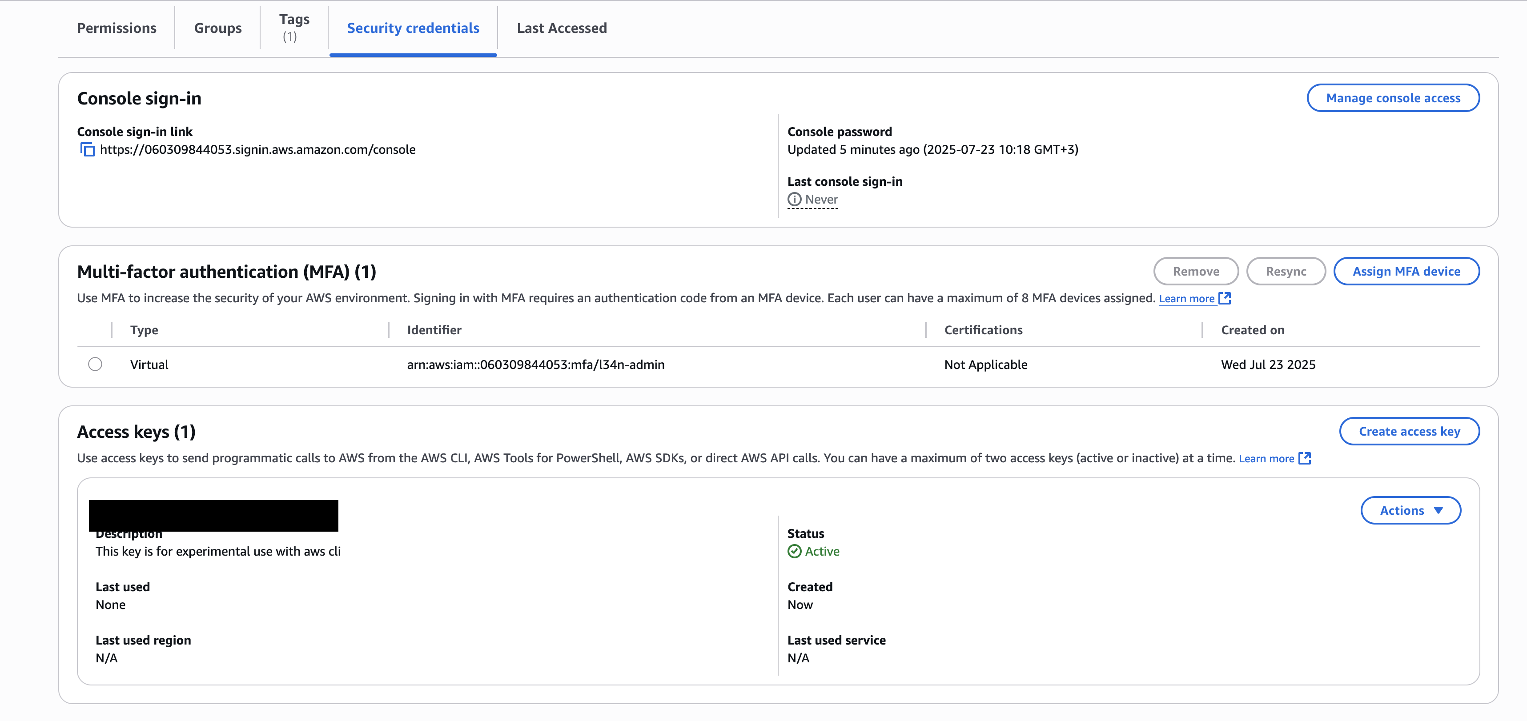Click the info icon beside Never

[794, 200]
